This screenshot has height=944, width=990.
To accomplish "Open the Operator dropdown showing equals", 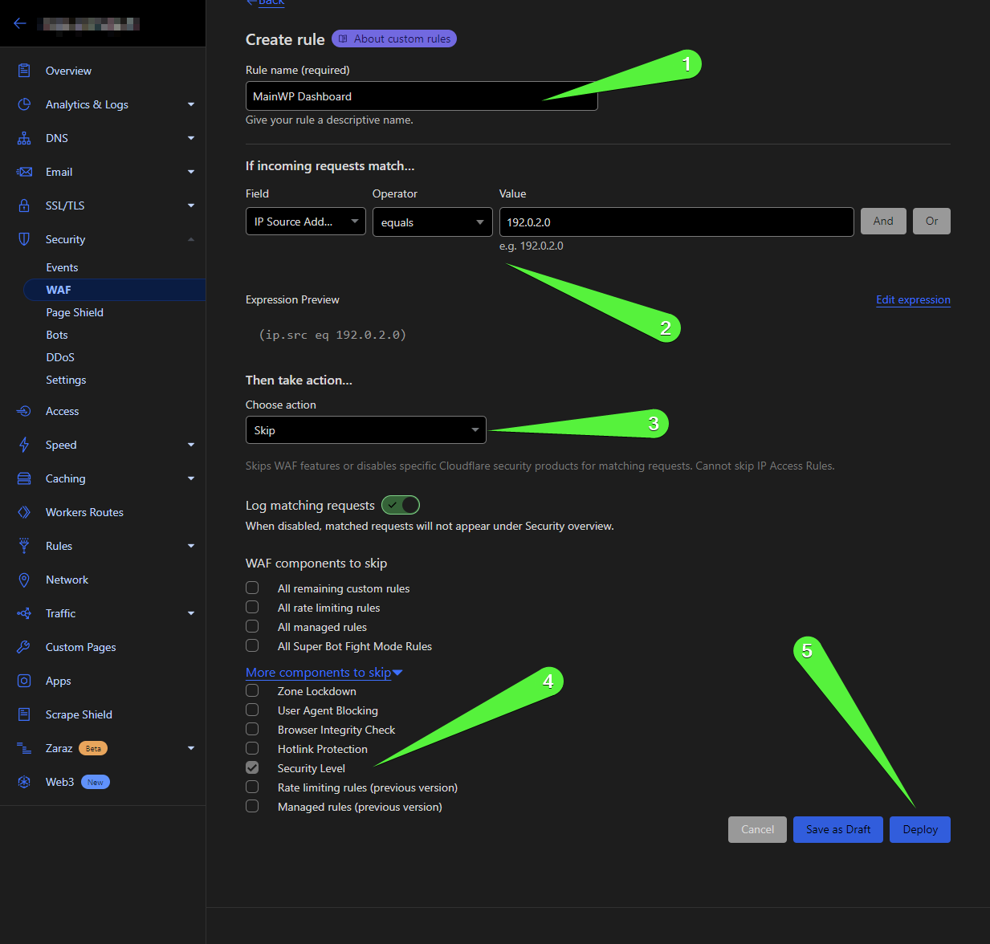I will [x=432, y=222].
